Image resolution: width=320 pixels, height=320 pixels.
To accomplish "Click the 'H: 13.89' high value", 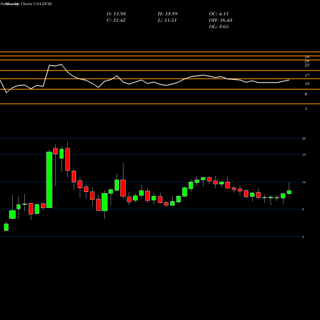I will (168, 14).
